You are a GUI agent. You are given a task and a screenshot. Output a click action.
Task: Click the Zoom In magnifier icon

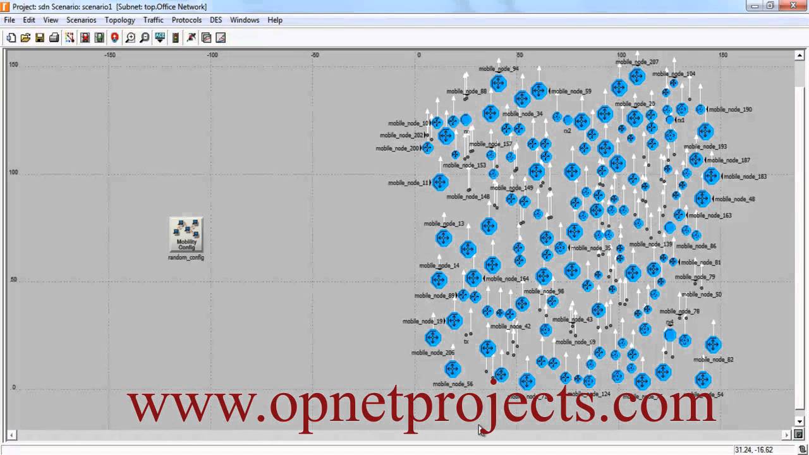point(130,38)
